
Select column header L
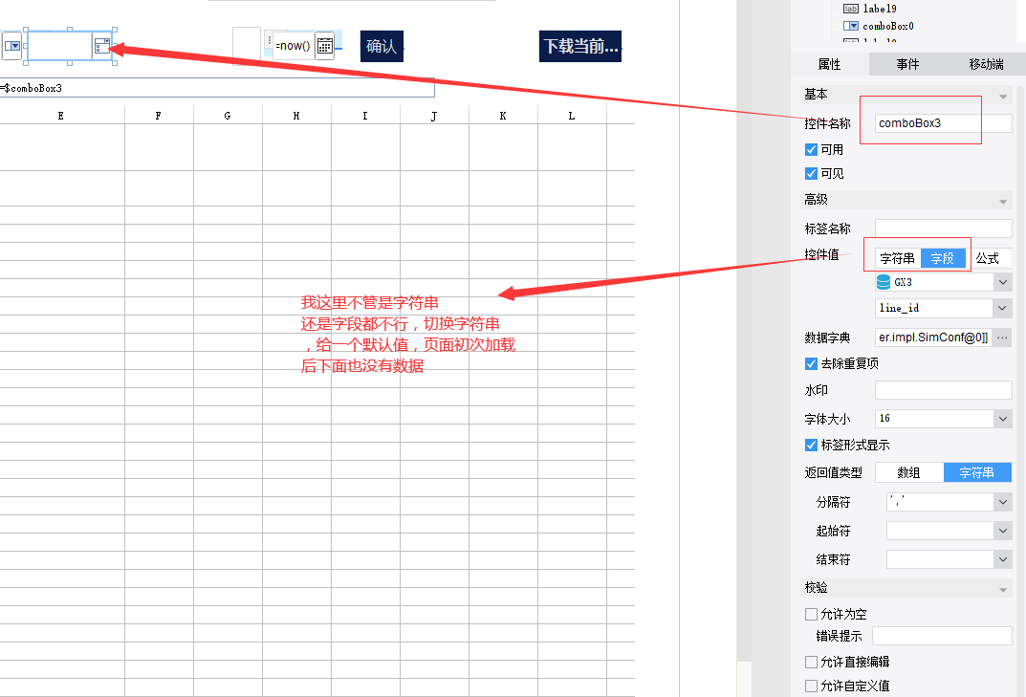572,116
